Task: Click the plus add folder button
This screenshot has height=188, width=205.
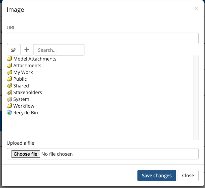Action: pos(27,50)
